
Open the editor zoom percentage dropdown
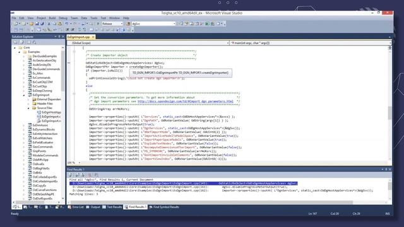80,163
